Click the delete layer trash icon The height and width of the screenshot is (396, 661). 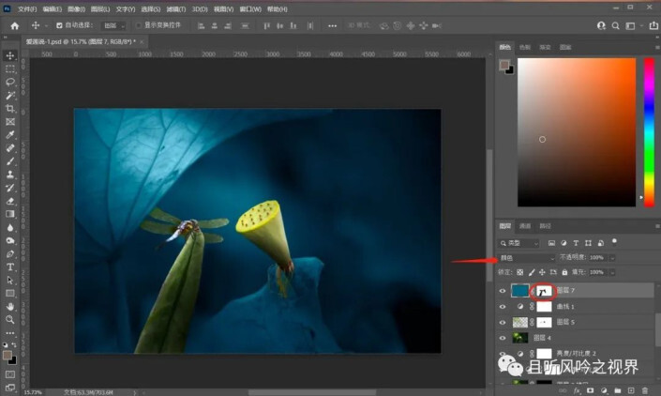(645, 389)
